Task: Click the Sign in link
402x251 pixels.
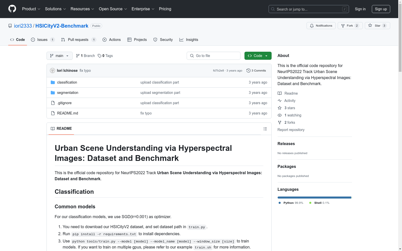Action: (x=360, y=9)
